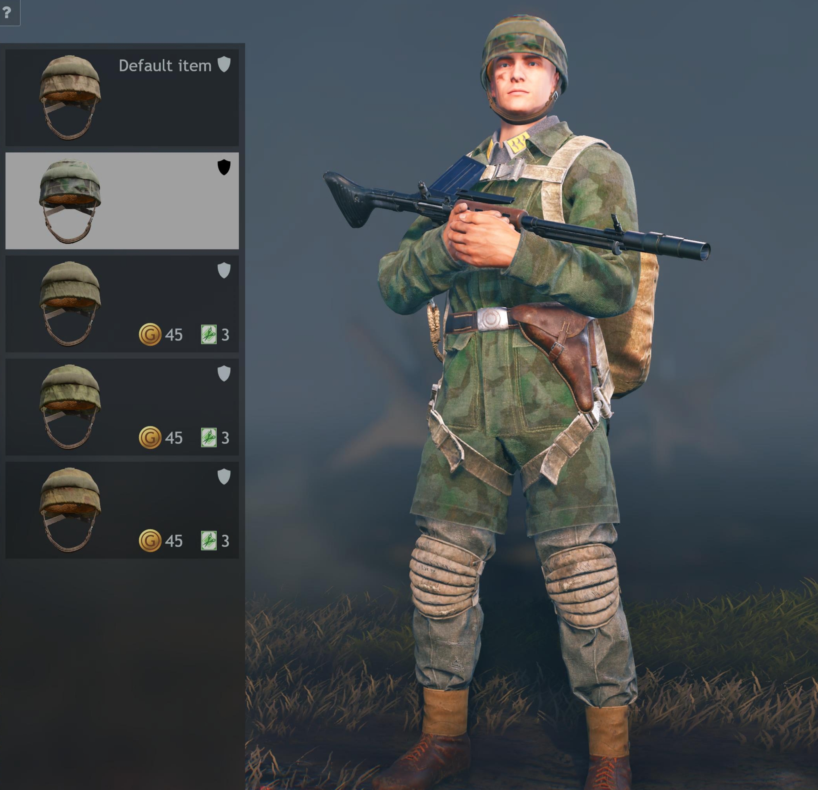Click the question mark help icon
This screenshot has height=790, width=818.
7,12
